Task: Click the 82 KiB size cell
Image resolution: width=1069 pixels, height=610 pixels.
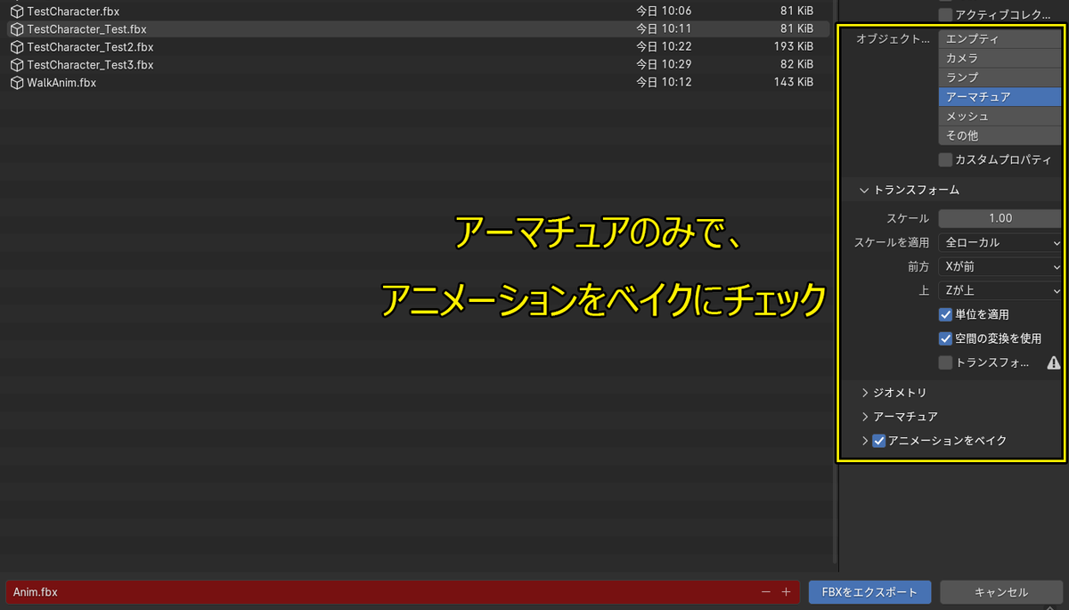Action: tap(796, 65)
